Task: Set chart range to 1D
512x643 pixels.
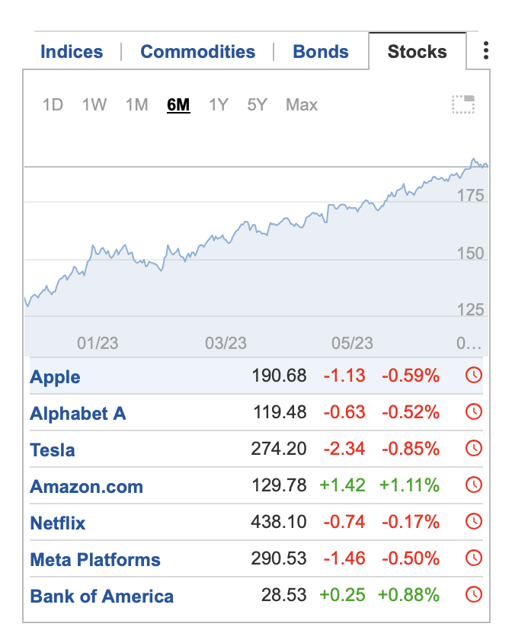Action: pyautogui.click(x=53, y=104)
